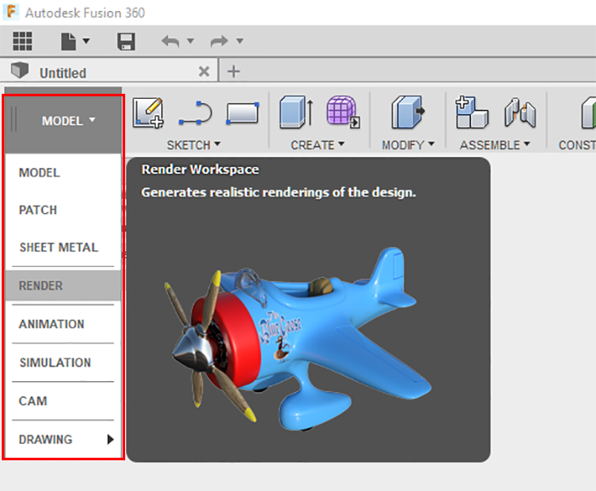596x491 pixels.
Task: Click the File document icon
Action: [68, 42]
